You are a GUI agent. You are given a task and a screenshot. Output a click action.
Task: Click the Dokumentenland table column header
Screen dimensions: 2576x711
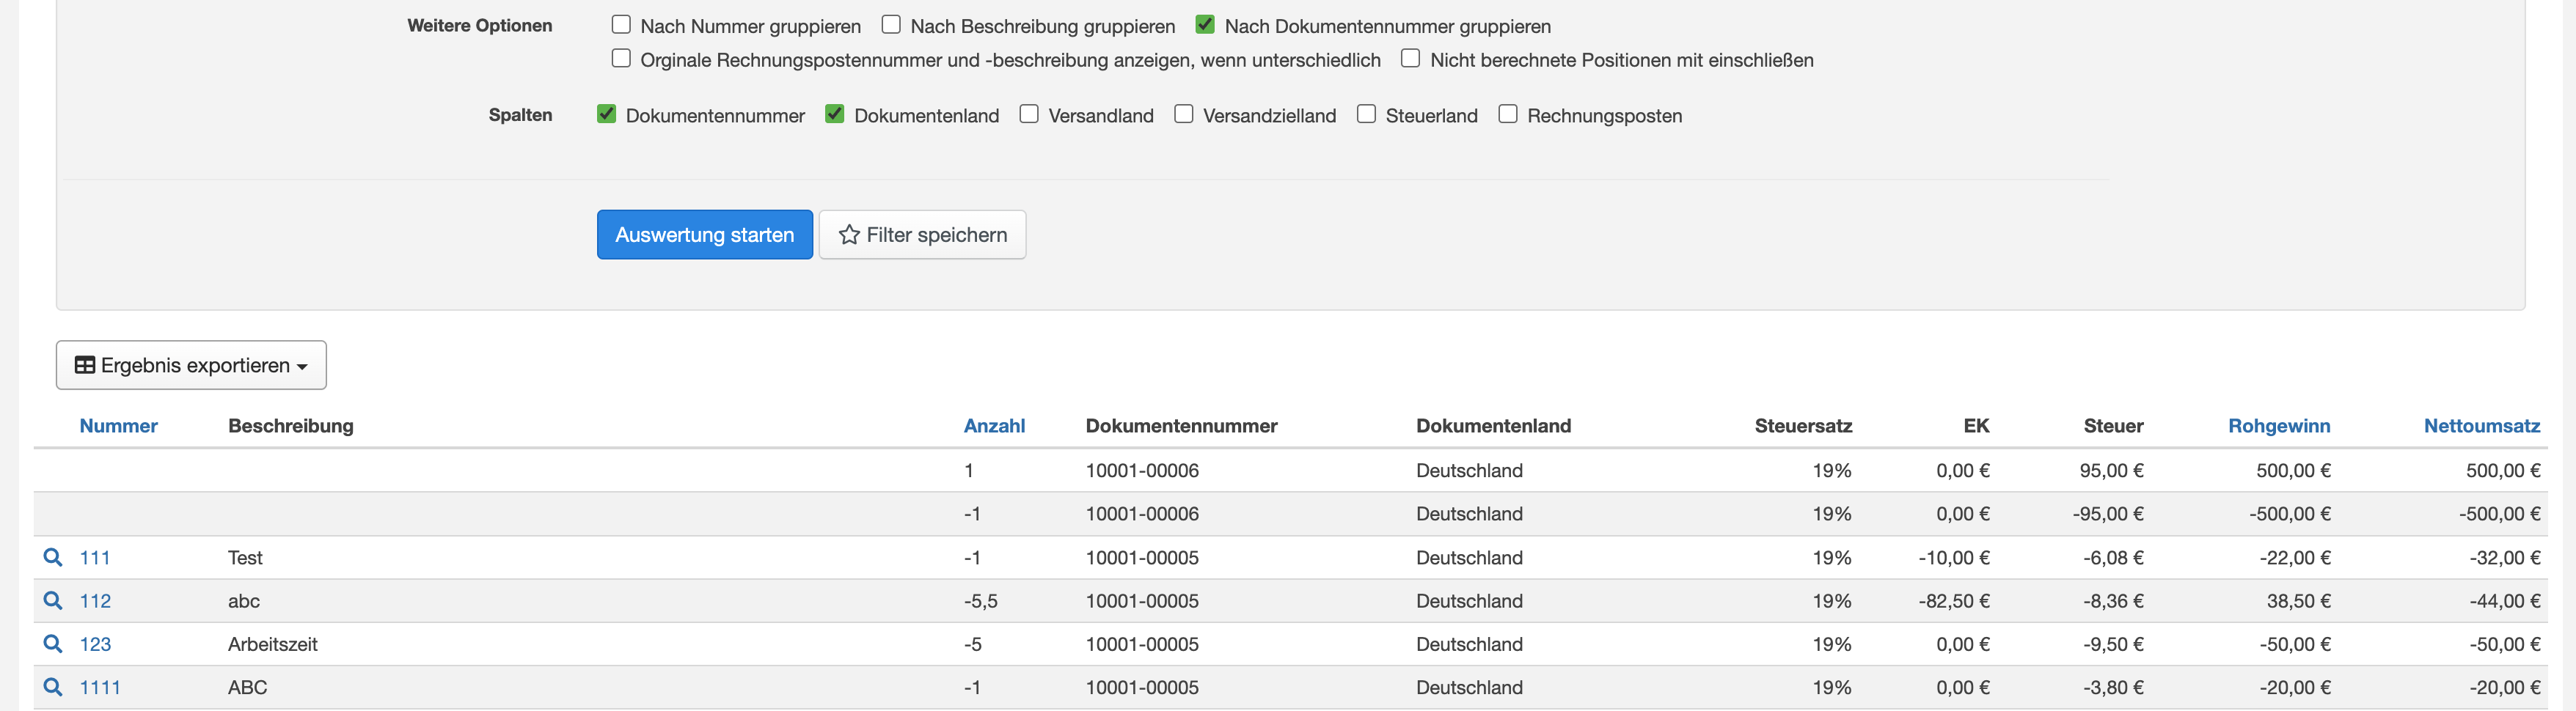(1493, 426)
